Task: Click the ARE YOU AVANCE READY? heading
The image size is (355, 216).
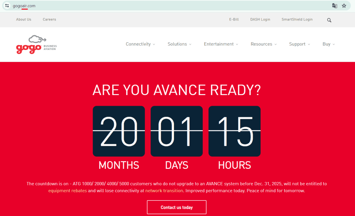Action: pyautogui.click(x=176, y=90)
